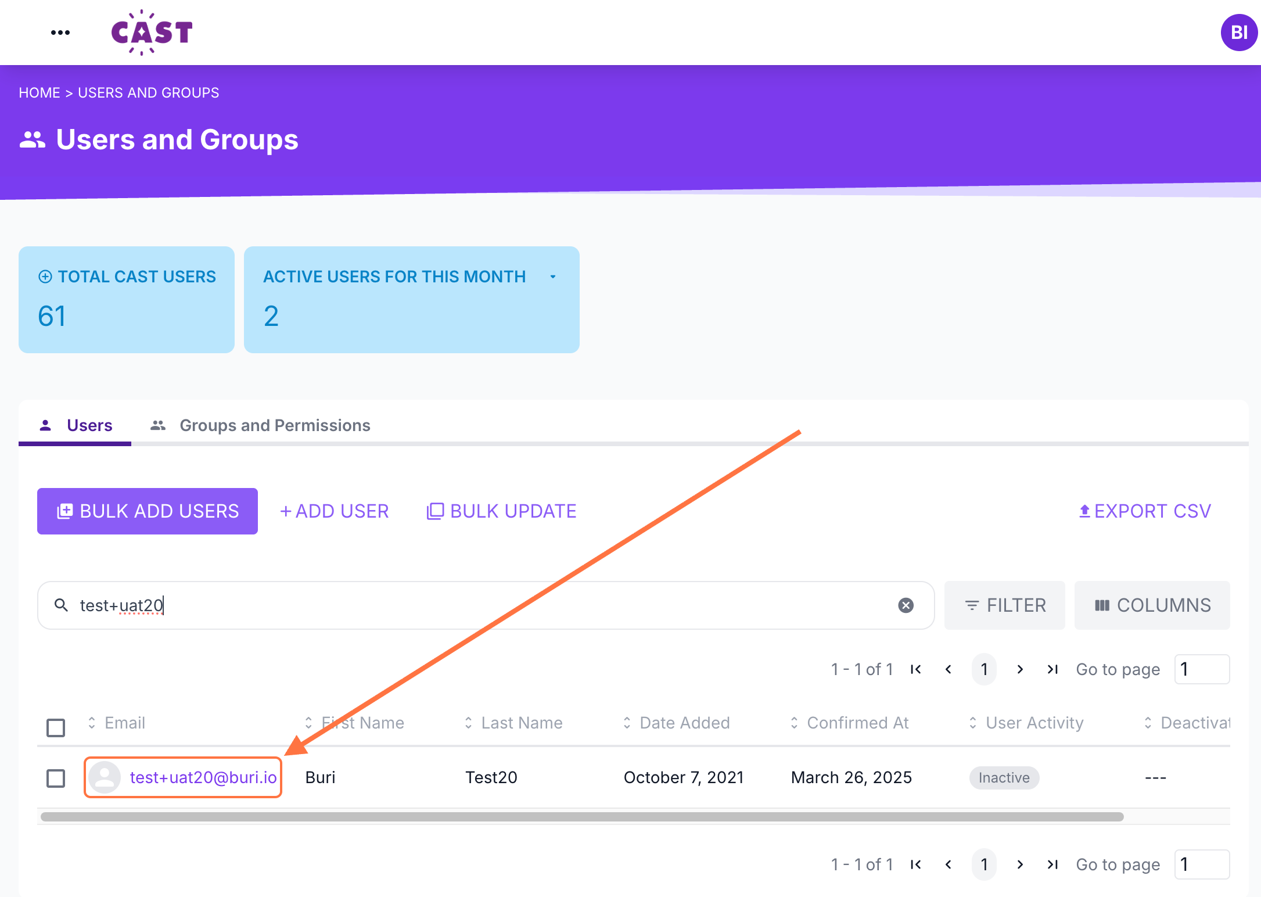Click the horizontal table scrollbar
1261x897 pixels.
[581, 817]
